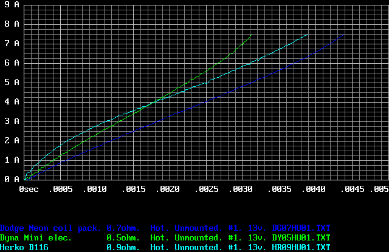Click the '0.9ohm.' resistance value

123,247
